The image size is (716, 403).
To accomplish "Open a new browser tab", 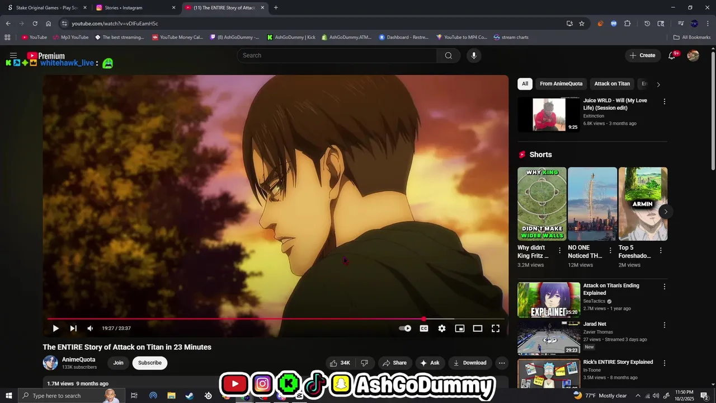I will pos(276,8).
